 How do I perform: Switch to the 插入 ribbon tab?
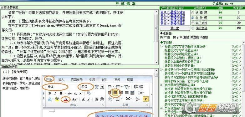(61, 79)
